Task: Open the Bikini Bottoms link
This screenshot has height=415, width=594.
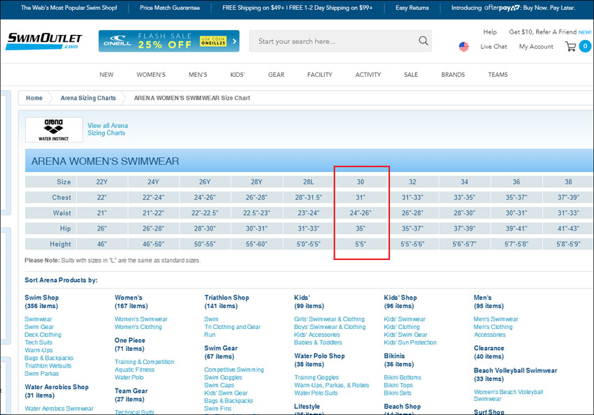Action: [403, 377]
